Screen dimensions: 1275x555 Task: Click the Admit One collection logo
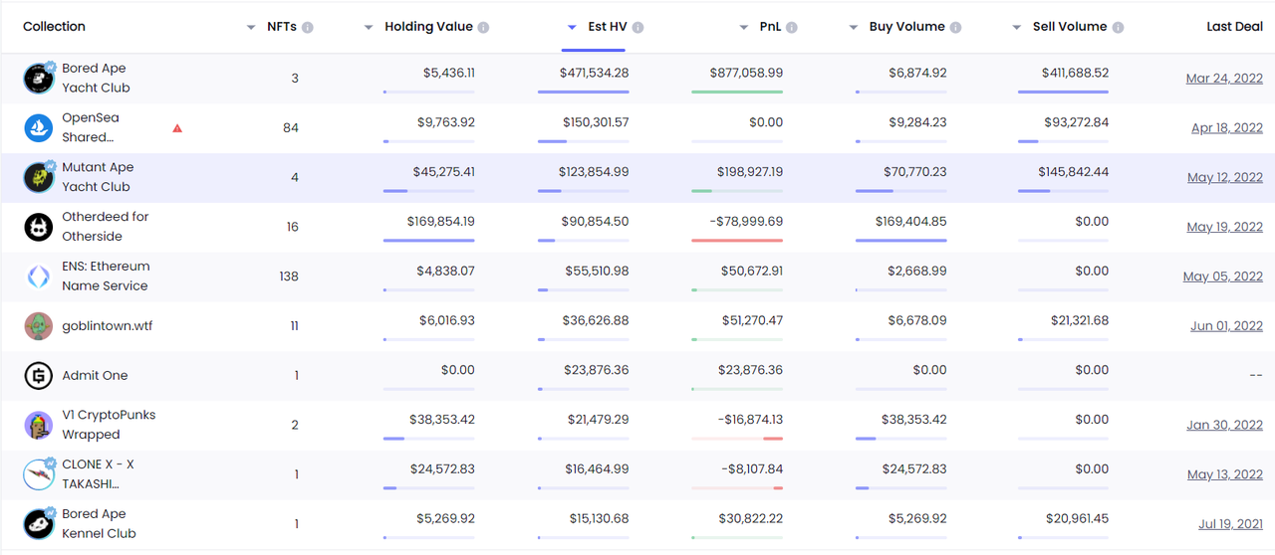pos(39,375)
